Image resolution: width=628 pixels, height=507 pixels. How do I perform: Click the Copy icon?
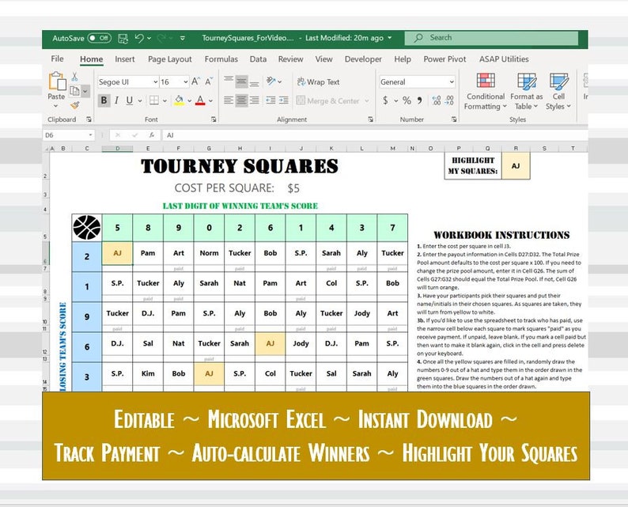tap(74, 91)
